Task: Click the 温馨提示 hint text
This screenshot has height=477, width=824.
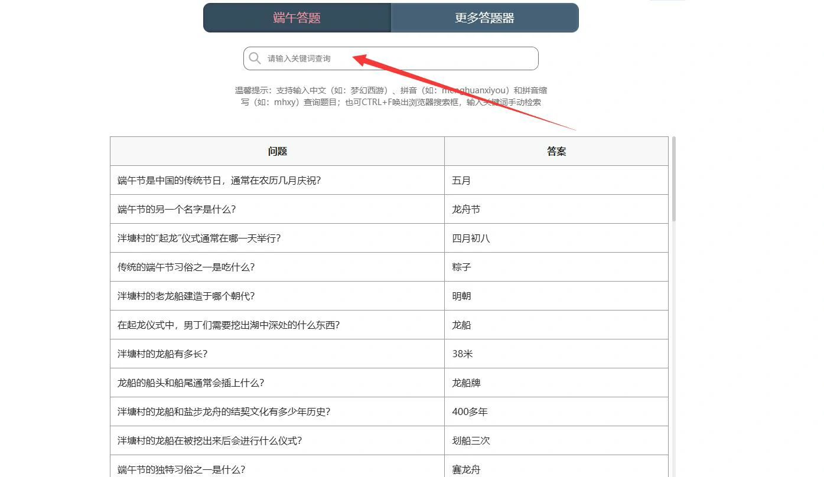Action: pos(391,96)
